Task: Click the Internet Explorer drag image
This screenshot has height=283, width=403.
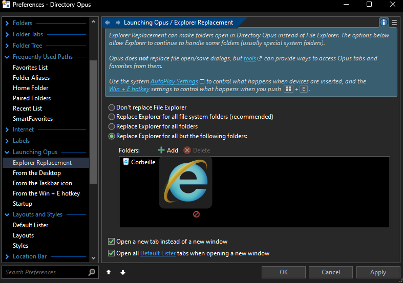Action: coord(185,182)
